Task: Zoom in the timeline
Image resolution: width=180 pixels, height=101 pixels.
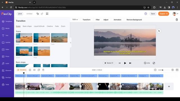Action: coord(172,70)
